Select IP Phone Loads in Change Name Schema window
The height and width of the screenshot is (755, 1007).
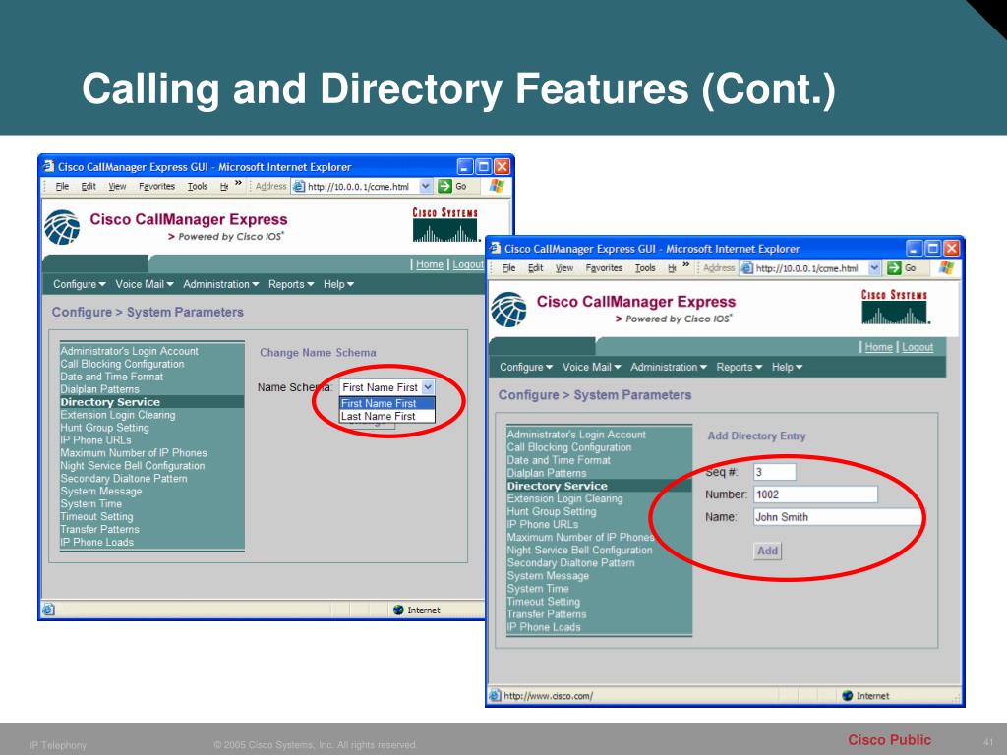coord(97,542)
